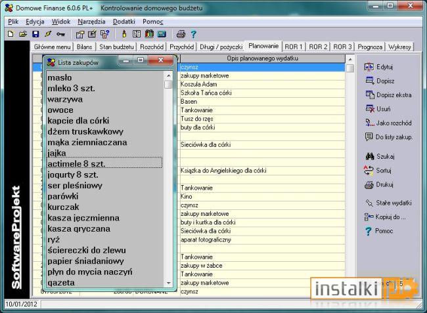This screenshot has width=427, height=313.
Task: Open the Pomoc menu in menu bar
Action: click(x=153, y=22)
